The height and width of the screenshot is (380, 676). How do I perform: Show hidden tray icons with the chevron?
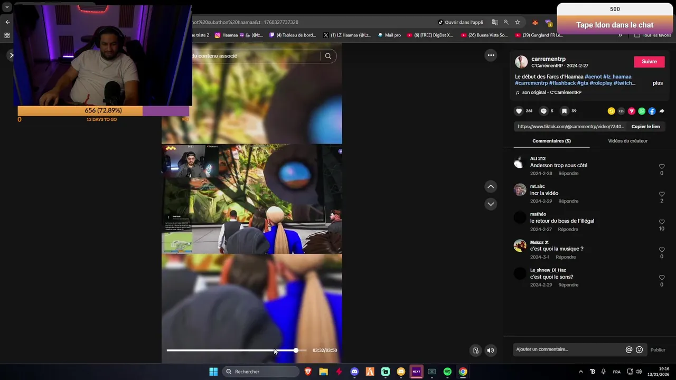pyautogui.click(x=581, y=372)
